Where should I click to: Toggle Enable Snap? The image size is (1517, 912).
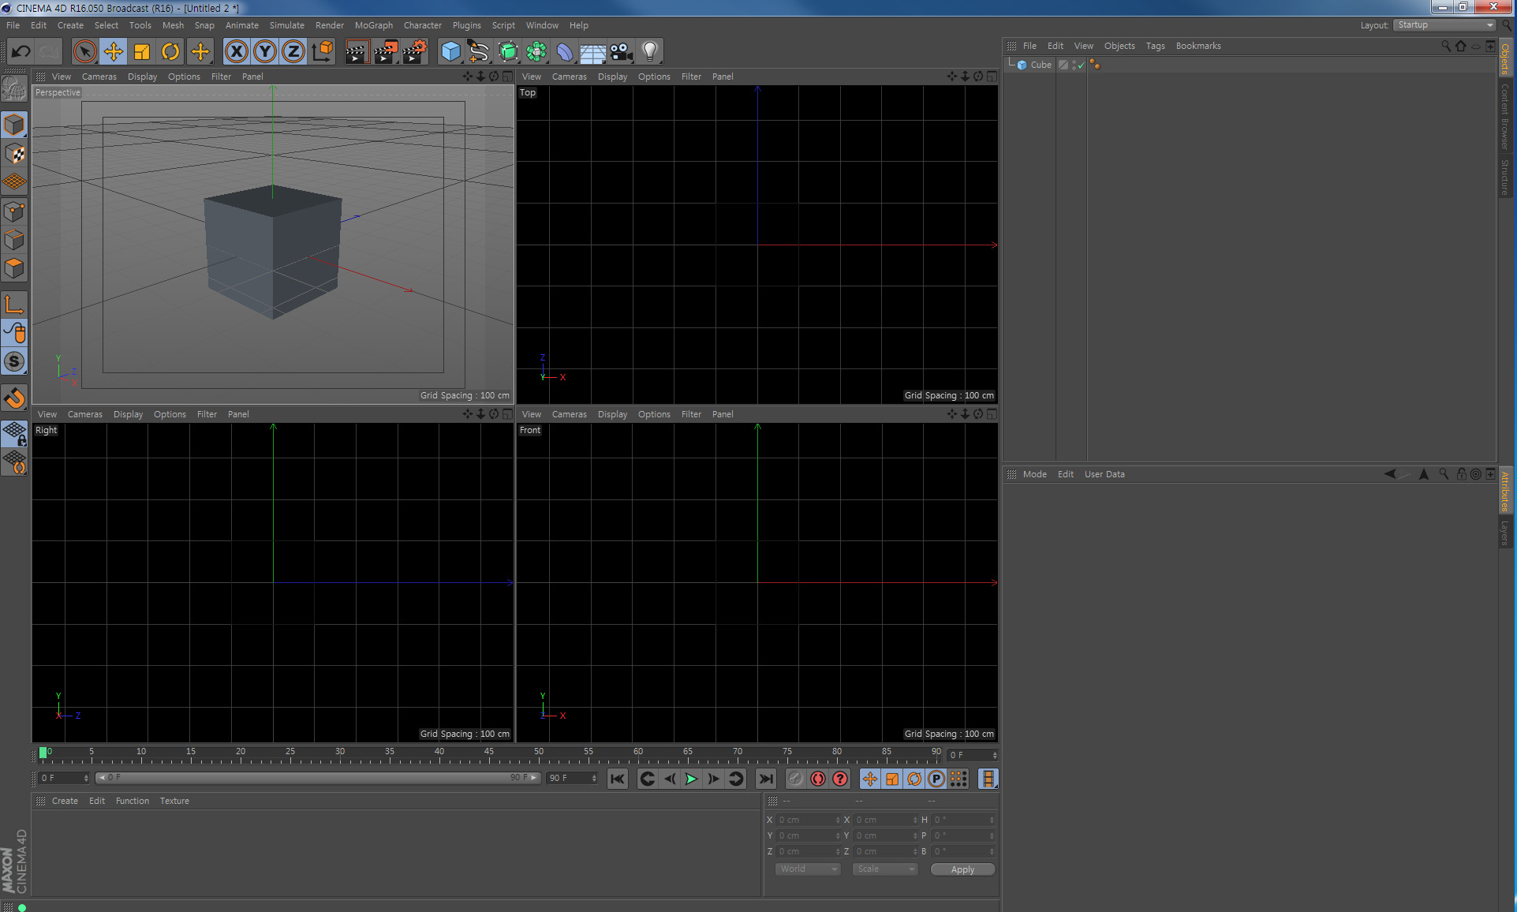click(x=14, y=398)
